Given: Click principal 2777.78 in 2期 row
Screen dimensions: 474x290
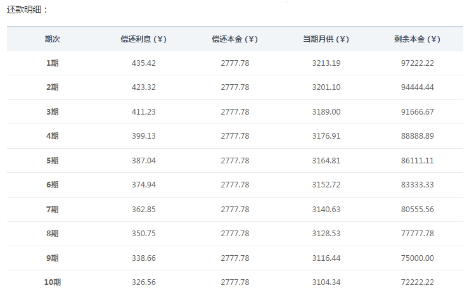Looking at the screenshot, I should coord(235,87).
